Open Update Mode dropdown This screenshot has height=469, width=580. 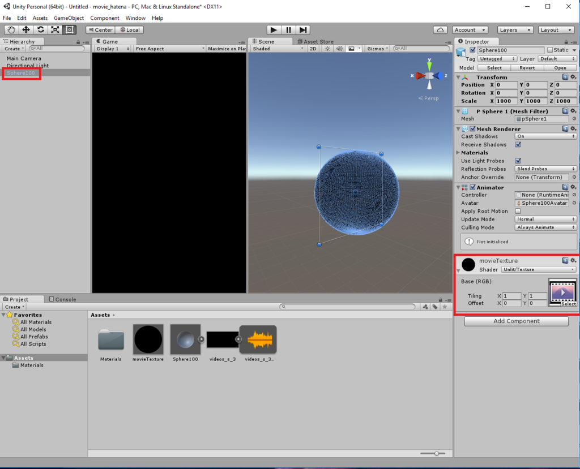coord(545,219)
